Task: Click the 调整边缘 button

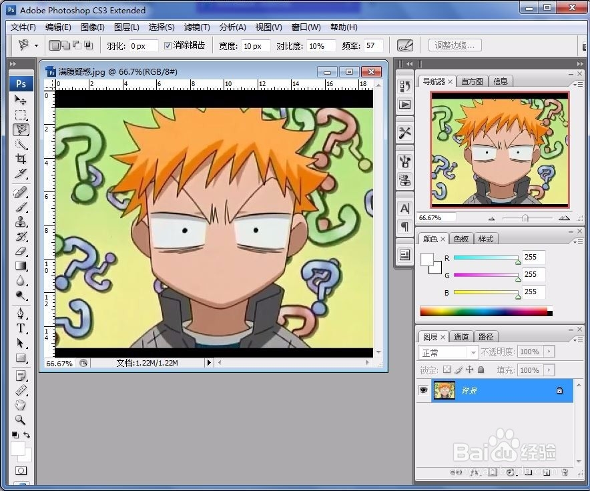Action: tap(455, 45)
